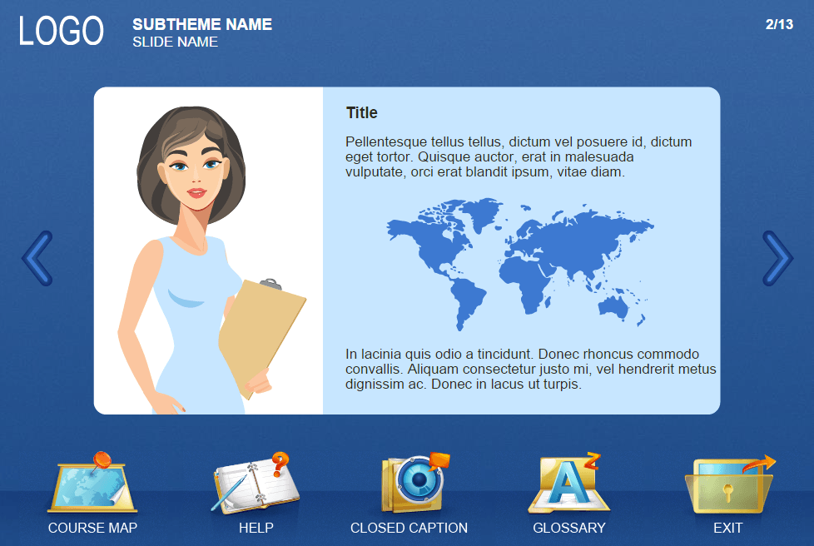Click the COURSE MAP label
This screenshot has width=814, height=546.
pos(92,528)
